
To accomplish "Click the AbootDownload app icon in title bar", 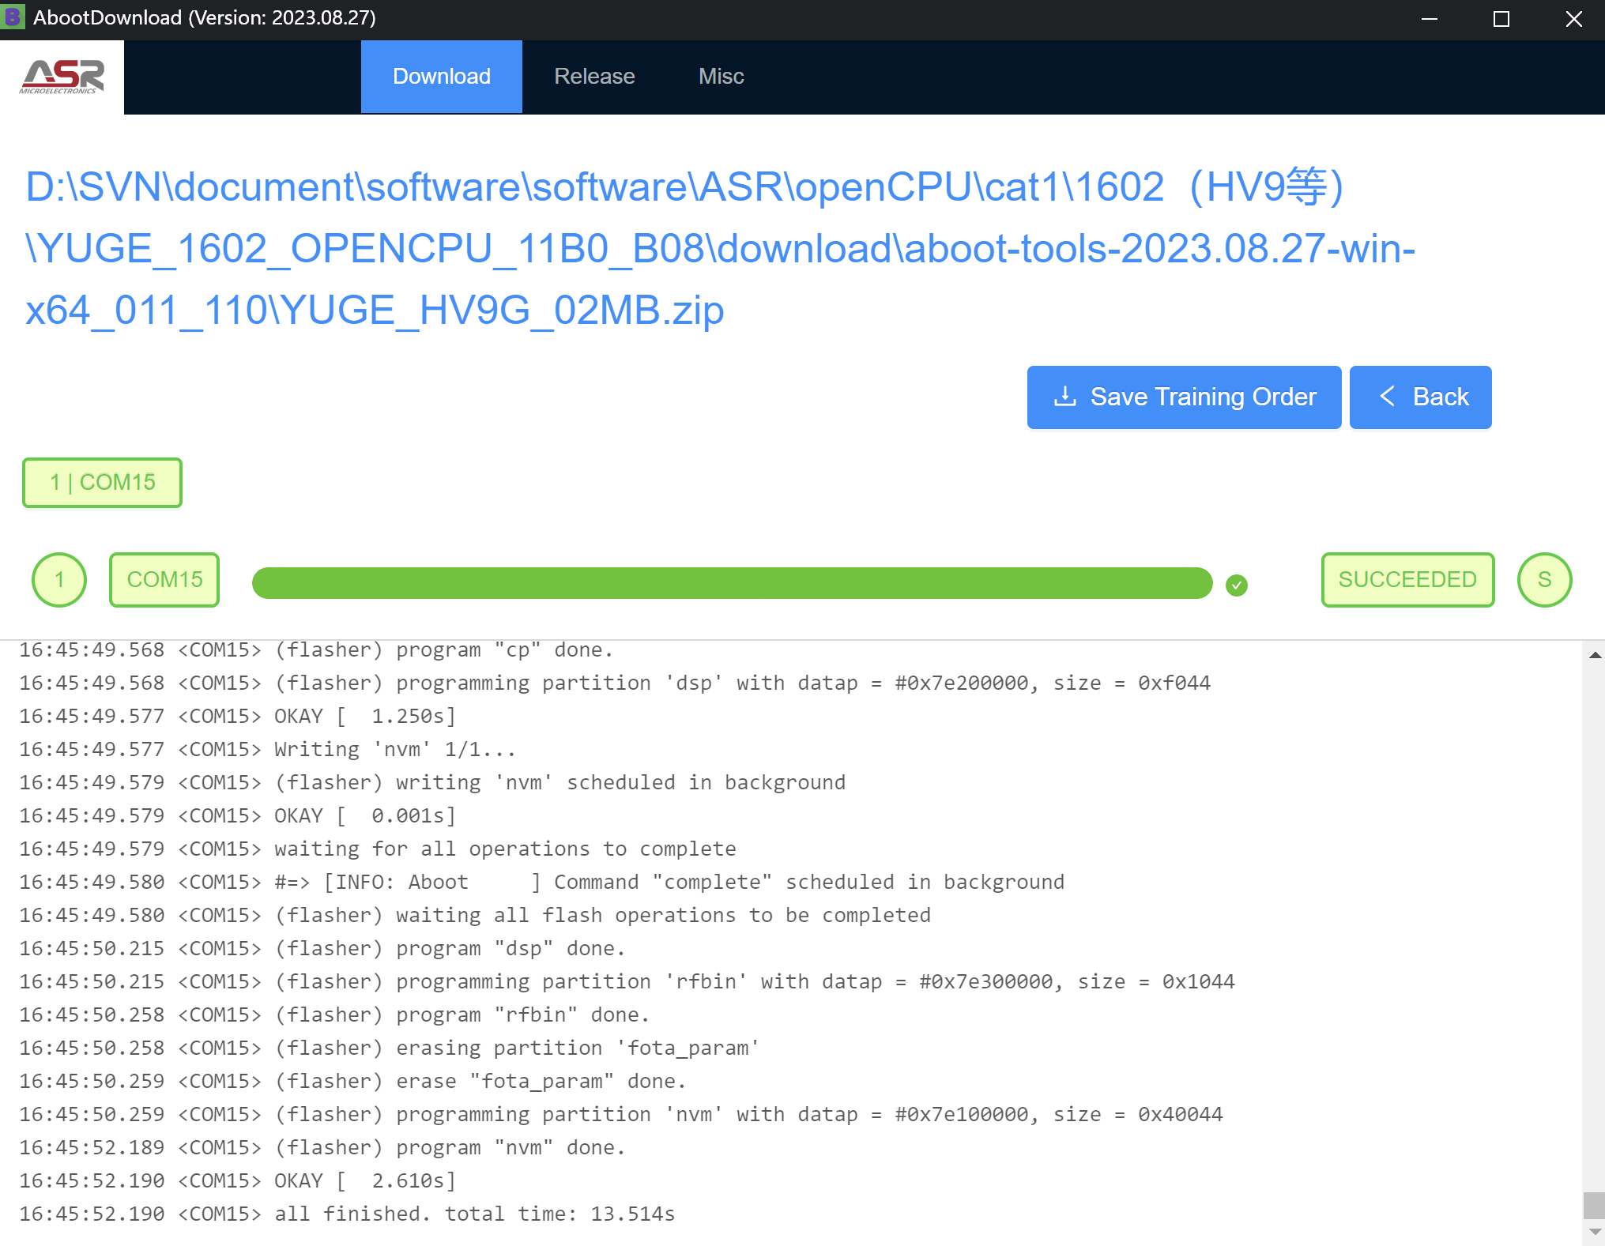I will pyautogui.click(x=13, y=17).
